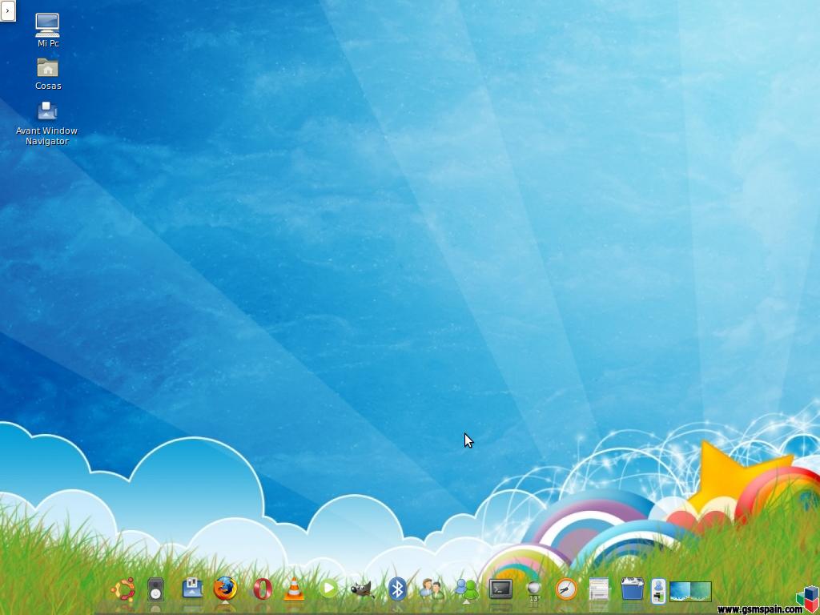Expand the hidden panel arrow at top-left corner
Viewport: 820px width, 615px height.
tap(7, 10)
